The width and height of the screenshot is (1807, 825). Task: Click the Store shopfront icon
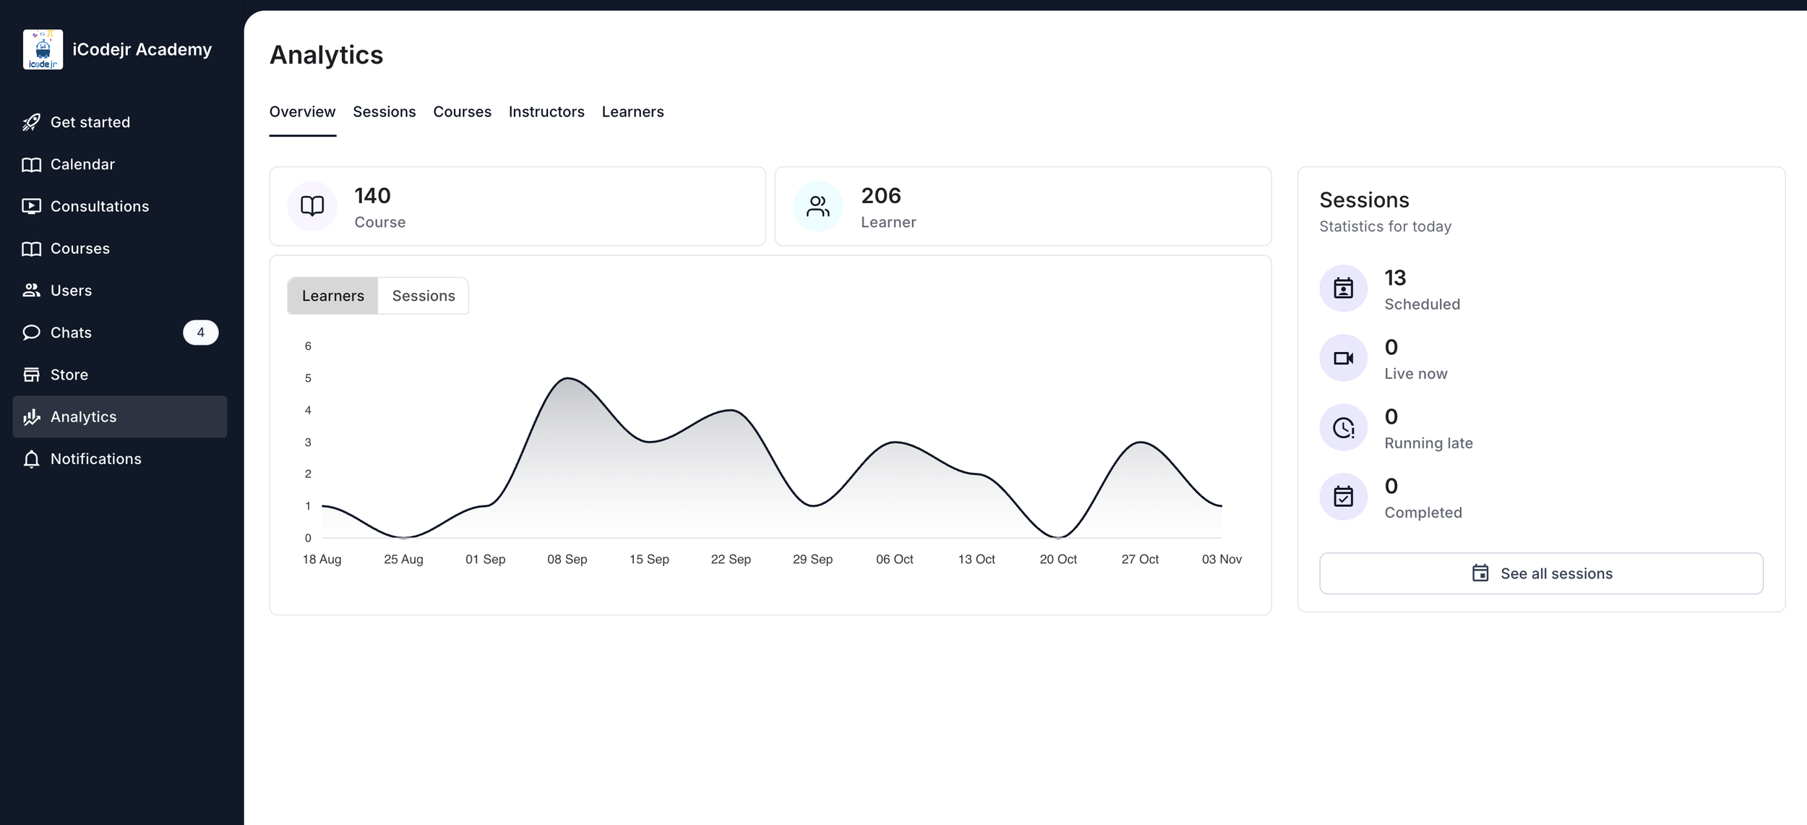coord(31,375)
